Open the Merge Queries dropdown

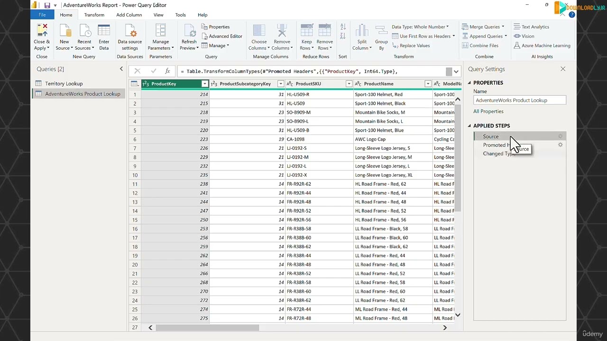pyautogui.click(x=483, y=27)
